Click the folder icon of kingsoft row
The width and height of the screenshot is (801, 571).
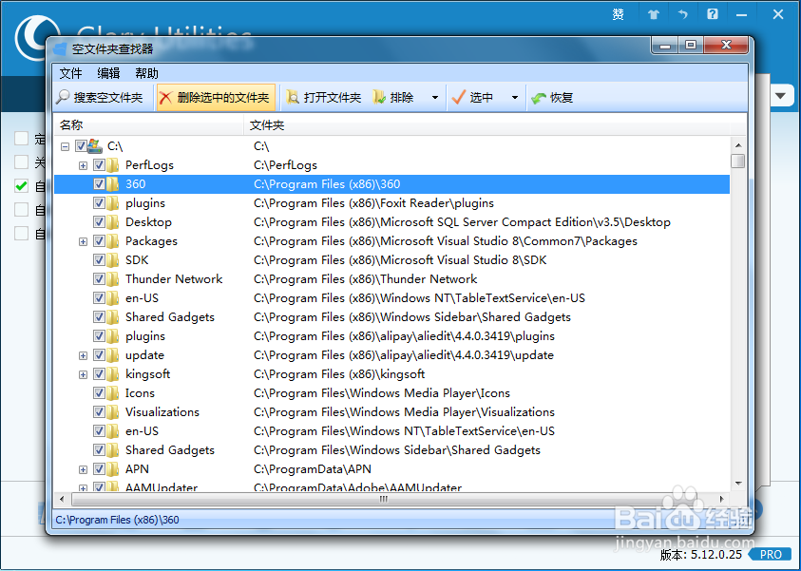(x=113, y=373)
